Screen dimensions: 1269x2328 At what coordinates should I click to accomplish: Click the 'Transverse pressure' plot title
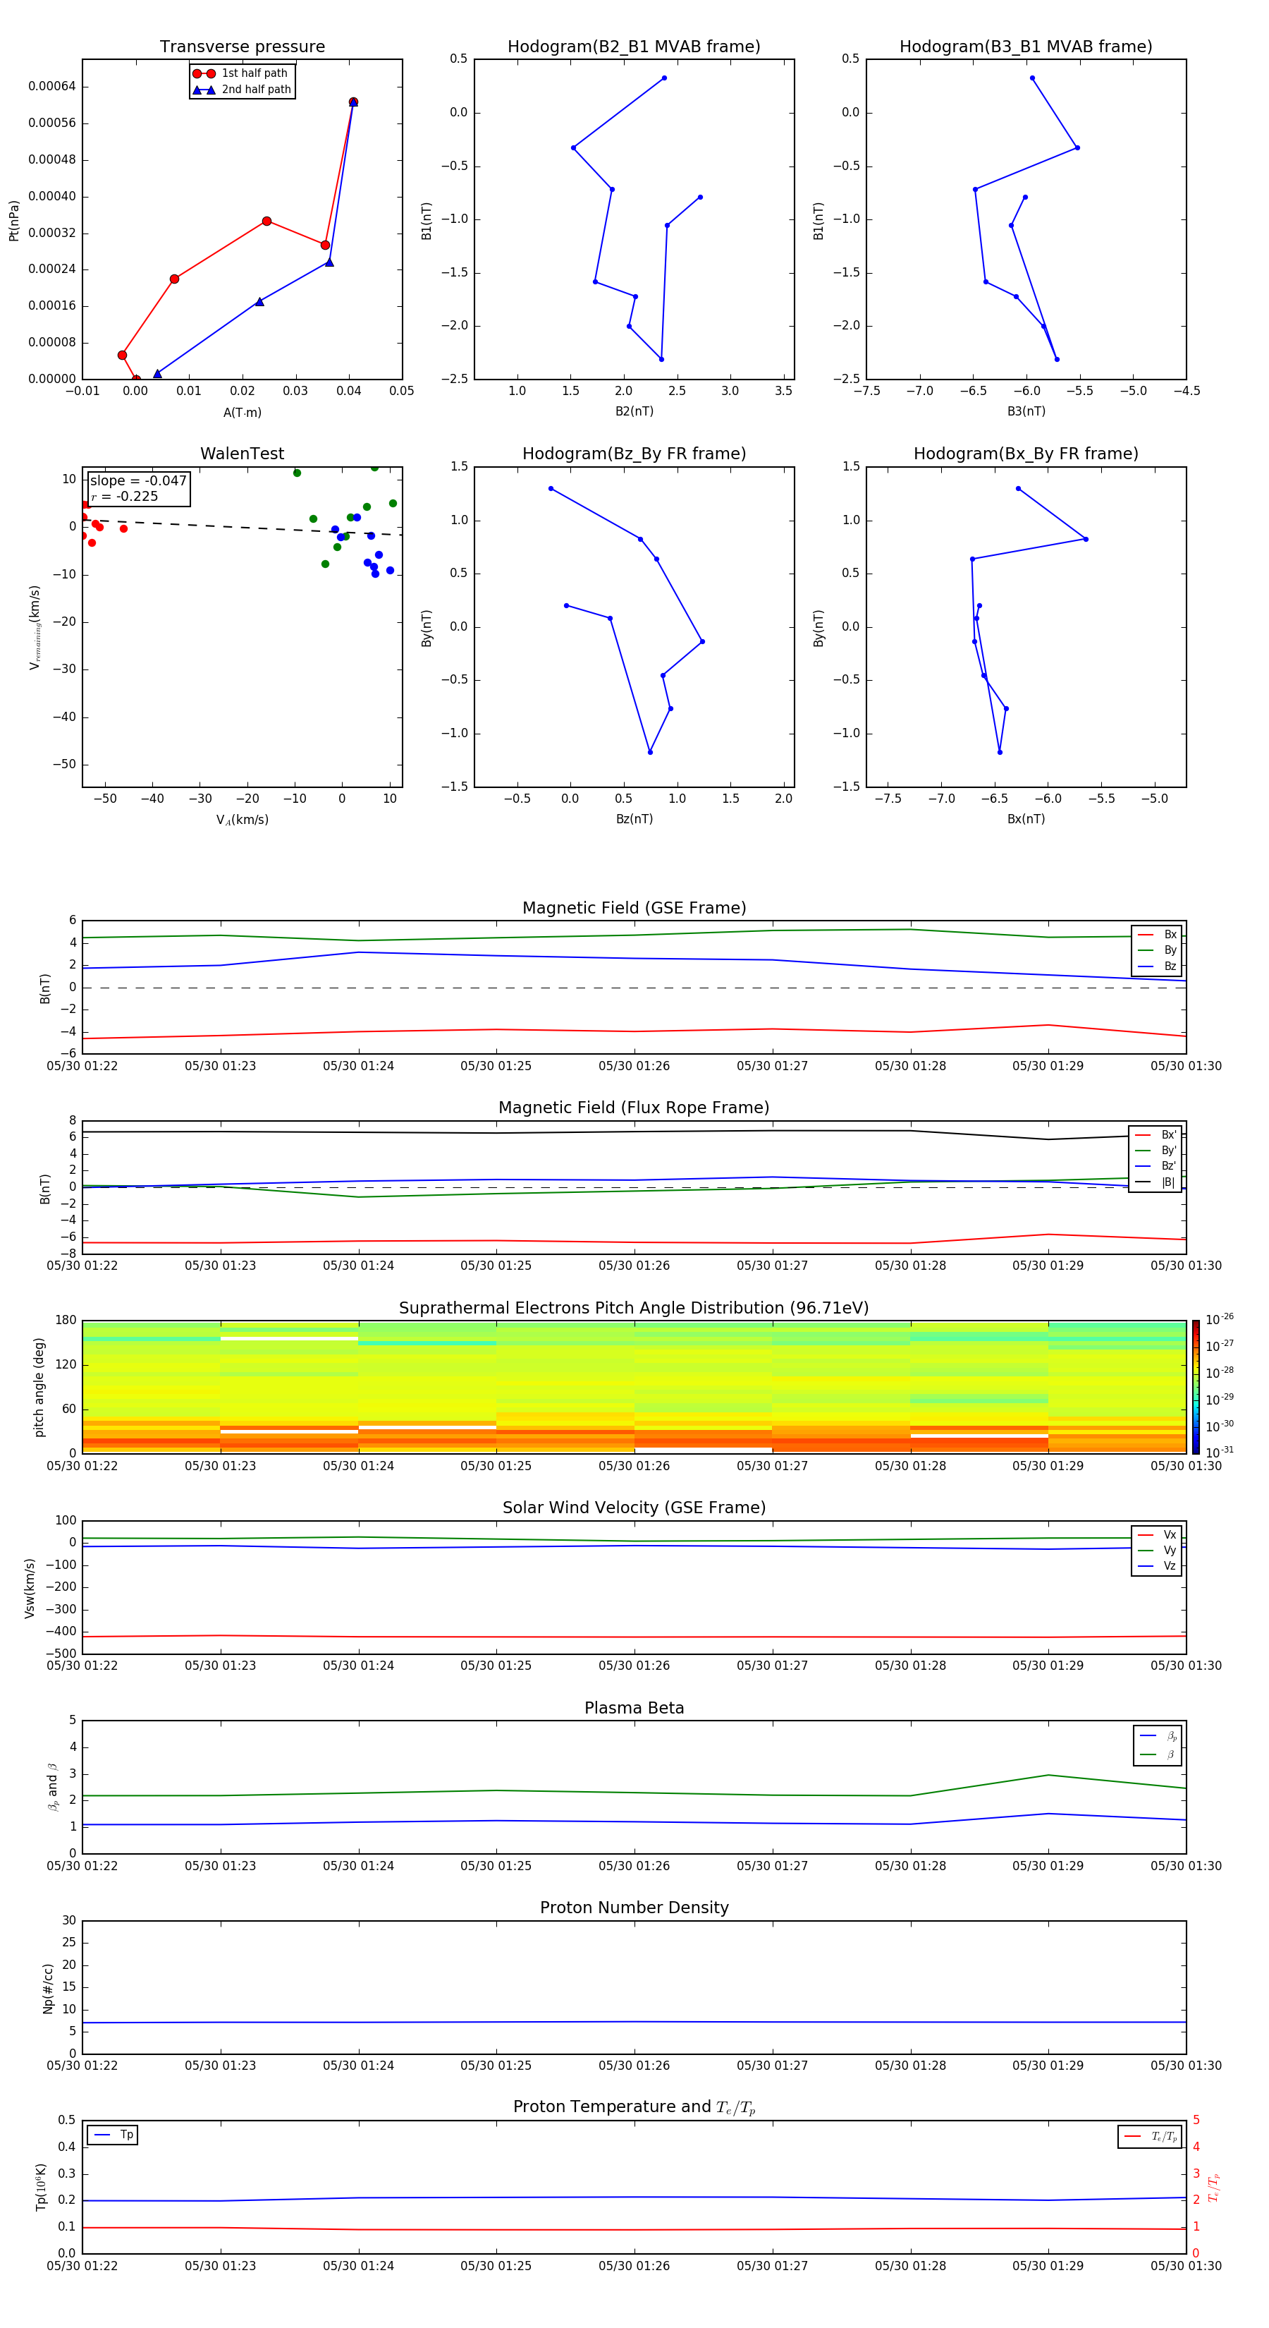(x=242, y=46)
